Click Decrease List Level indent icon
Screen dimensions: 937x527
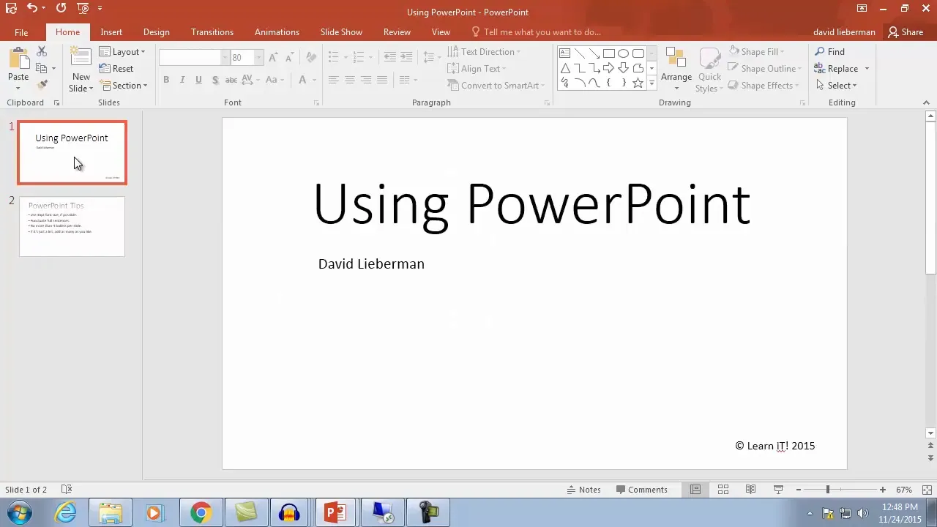click(x=390, y=57)
